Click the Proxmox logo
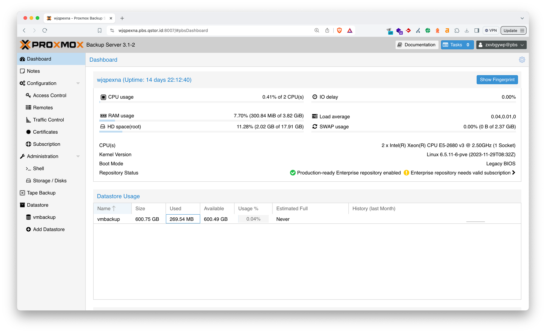Viewport: 546px width, 333px height. [x=52, y=45]
